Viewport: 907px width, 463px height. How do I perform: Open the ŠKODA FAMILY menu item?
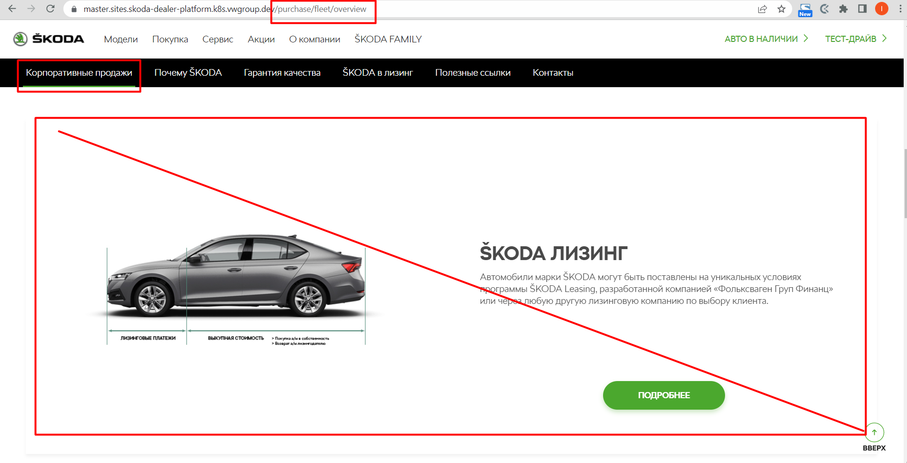[x=388, y=39]
